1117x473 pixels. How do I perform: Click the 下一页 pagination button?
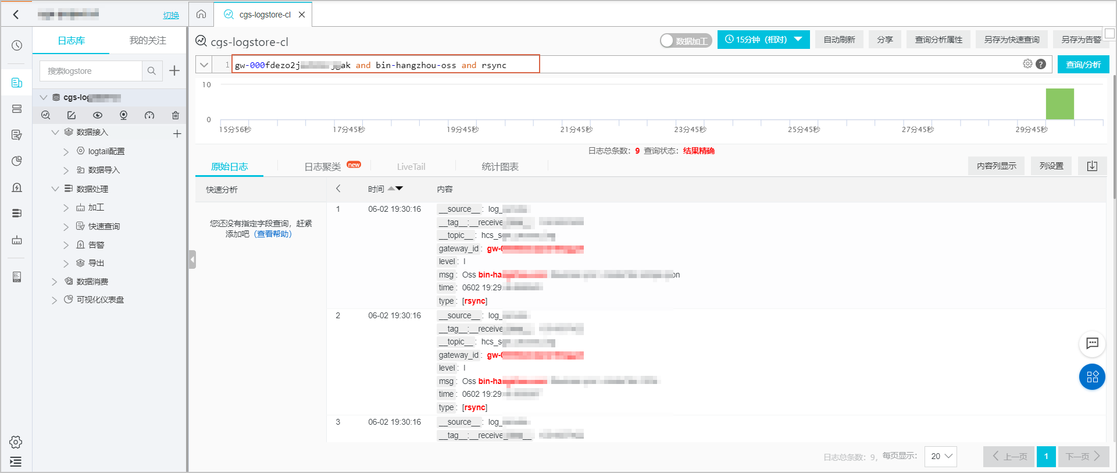pos(1083,456)
